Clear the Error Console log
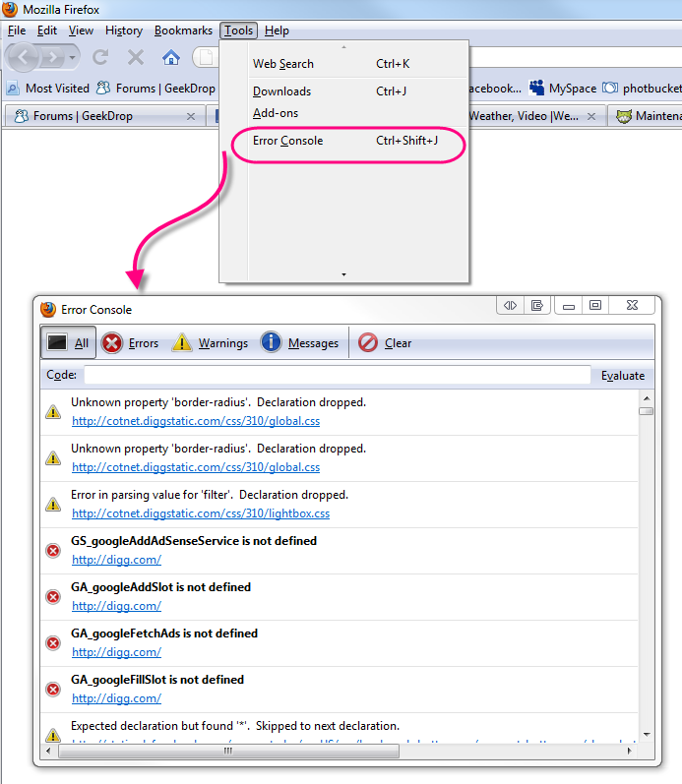This screenshot has width=682, height=784. (x=385, y=343)
